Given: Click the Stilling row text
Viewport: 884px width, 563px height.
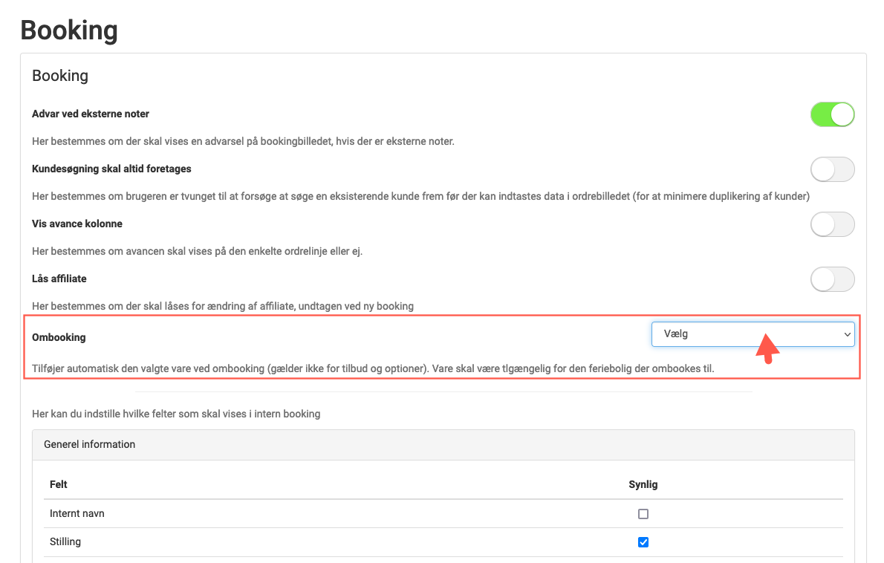Looking at the screenshot, I should click(65, 541).
